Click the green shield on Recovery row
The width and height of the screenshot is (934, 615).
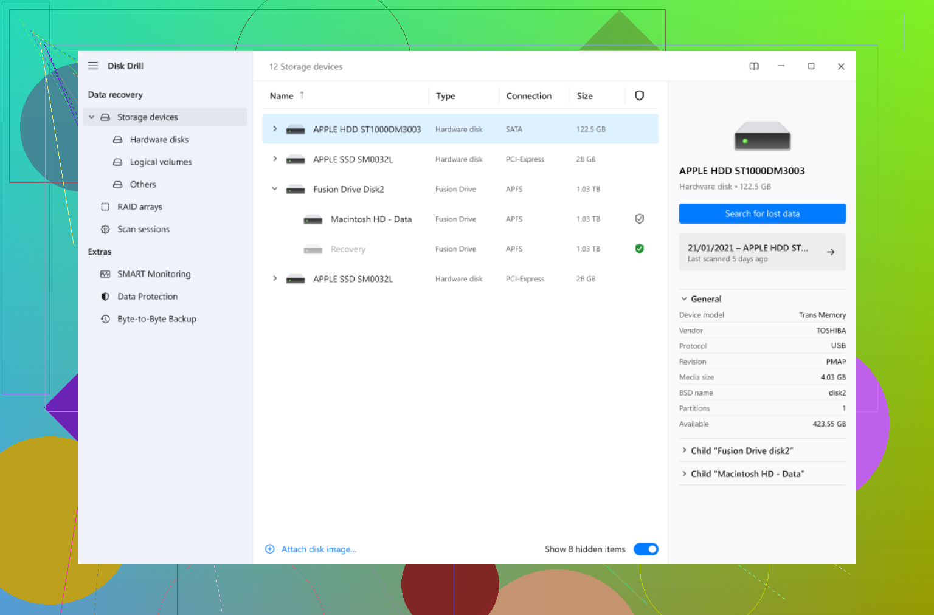click(x=639, y=249)
